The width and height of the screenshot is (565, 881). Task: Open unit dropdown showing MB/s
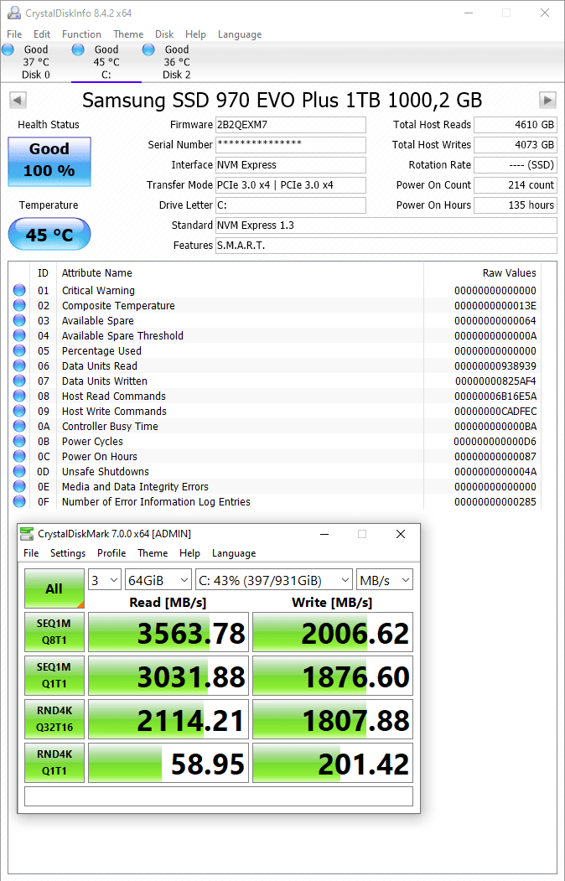click(x=385, y=580)
